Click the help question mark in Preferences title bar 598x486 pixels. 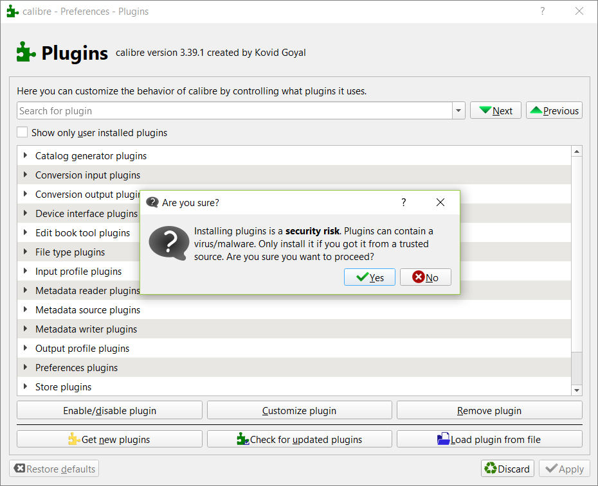(542, 11)
